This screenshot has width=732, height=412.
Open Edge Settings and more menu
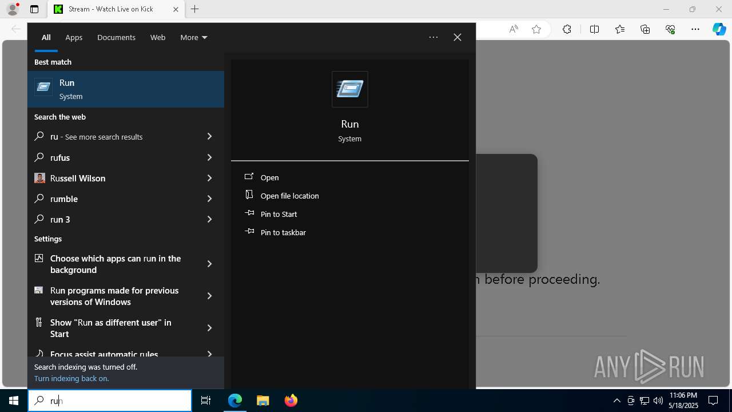695,29
